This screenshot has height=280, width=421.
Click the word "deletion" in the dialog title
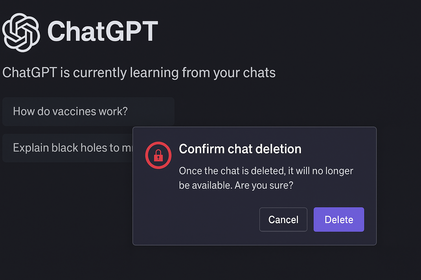(x=278, y=149)
